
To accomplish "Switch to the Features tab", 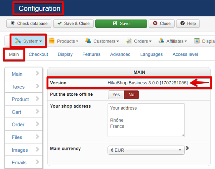I will pos(91,54).
